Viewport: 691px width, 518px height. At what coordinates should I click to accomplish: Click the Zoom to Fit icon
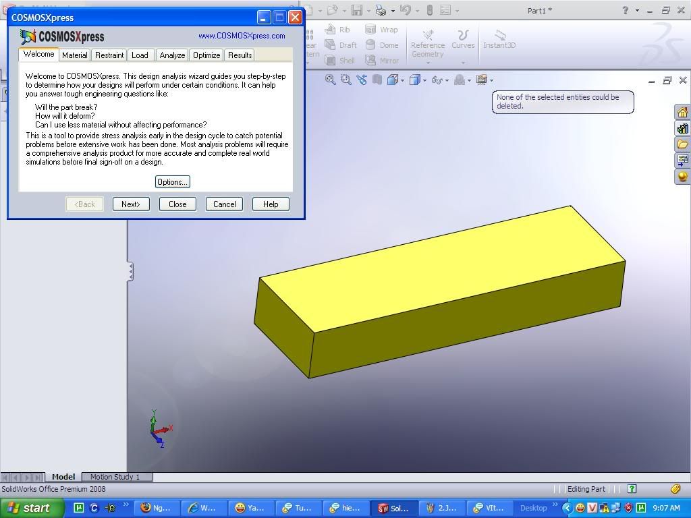point(331,80)
